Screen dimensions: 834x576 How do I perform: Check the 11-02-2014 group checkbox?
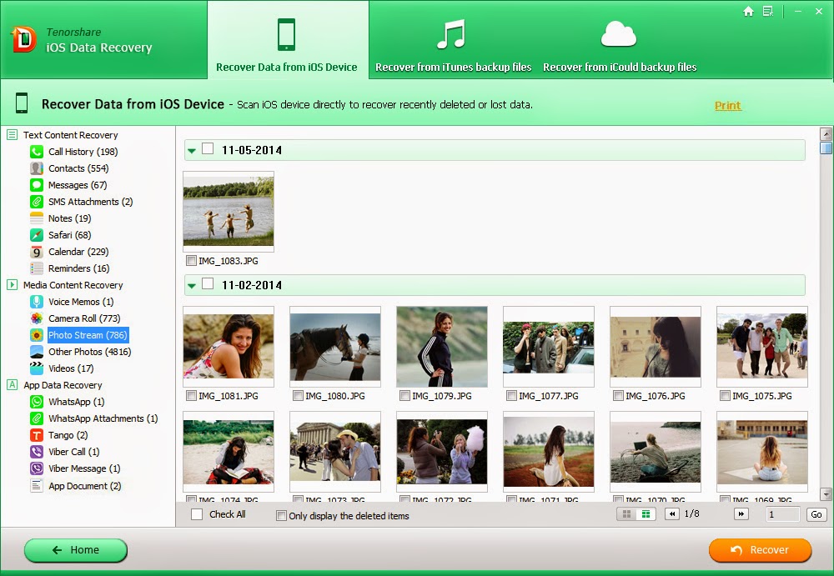[x=208, y=284]
